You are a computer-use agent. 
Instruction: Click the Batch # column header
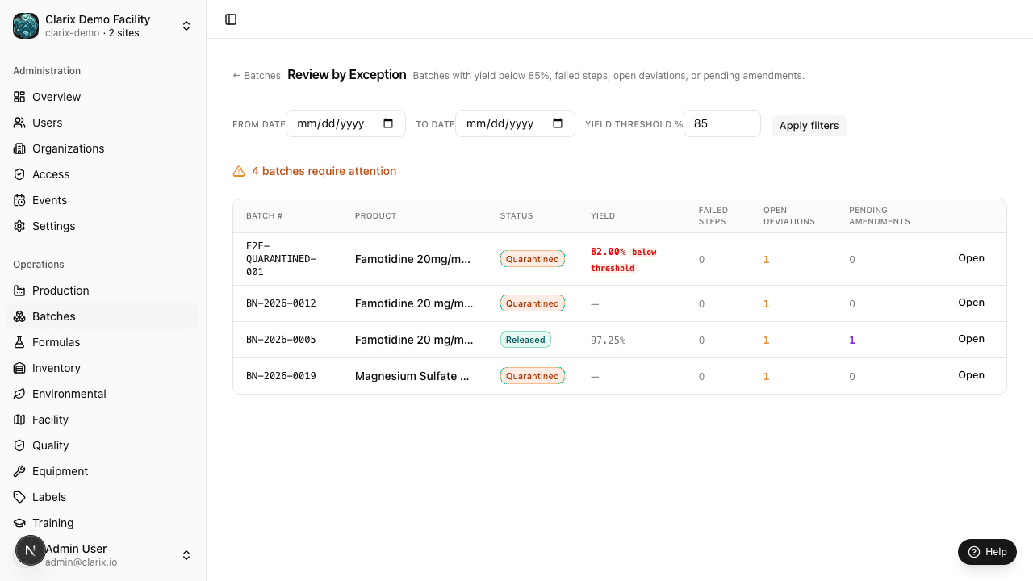pyautogui.click(x=265, y=216)
